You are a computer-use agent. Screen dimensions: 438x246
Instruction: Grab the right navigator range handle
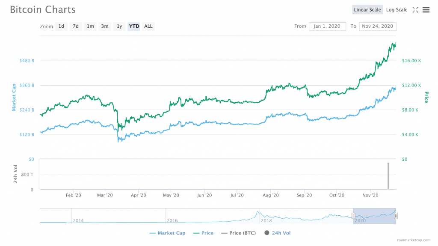click(396, 216)
